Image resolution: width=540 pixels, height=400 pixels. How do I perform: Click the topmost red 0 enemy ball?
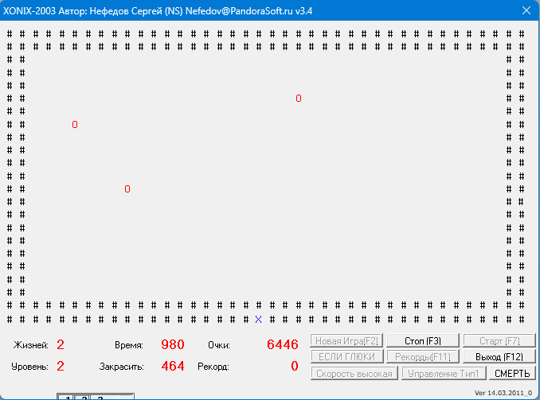(299, 99)
